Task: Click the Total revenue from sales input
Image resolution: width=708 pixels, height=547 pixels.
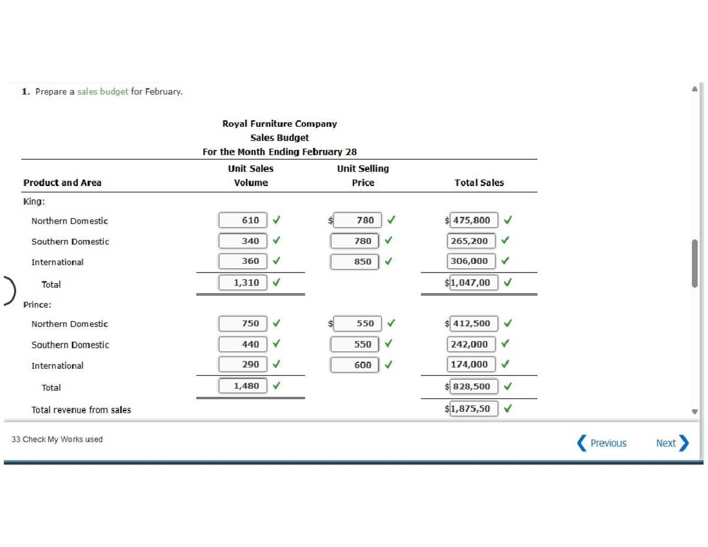Action: click(473, 408)
